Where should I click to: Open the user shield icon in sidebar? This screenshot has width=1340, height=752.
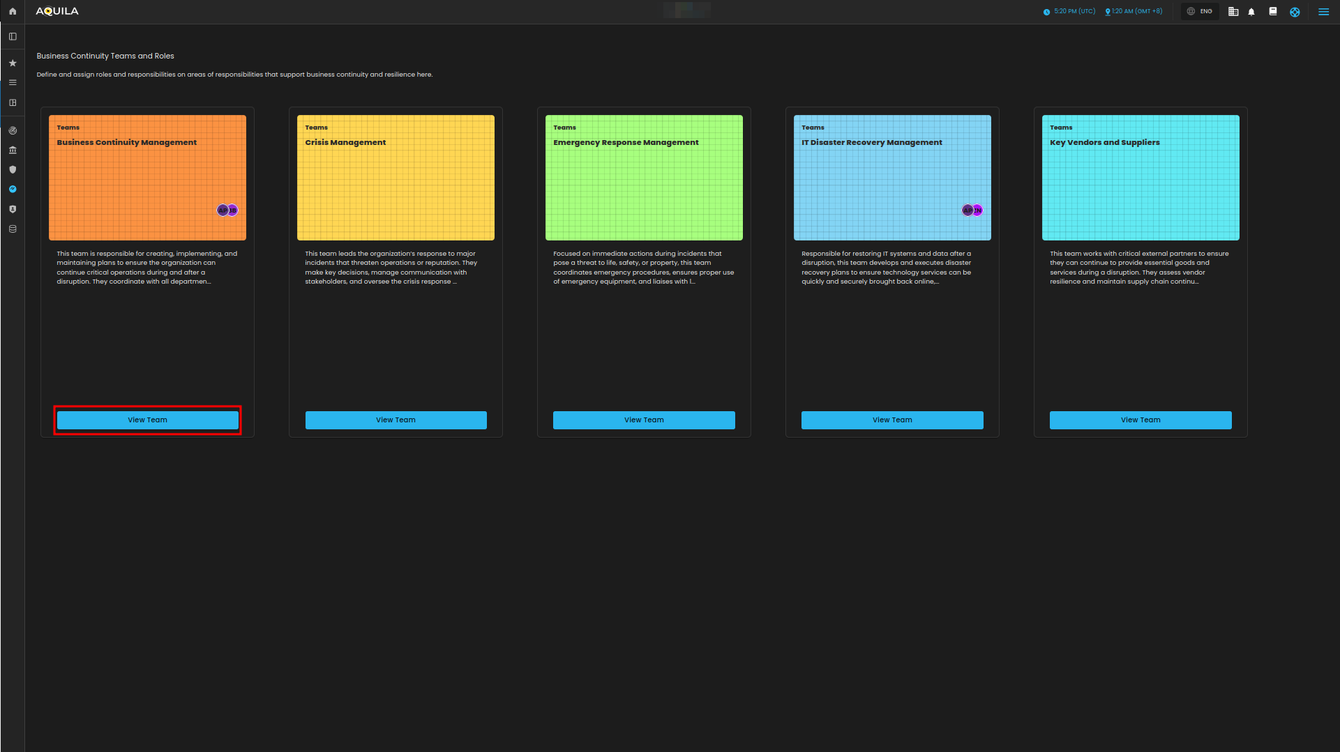13,209
